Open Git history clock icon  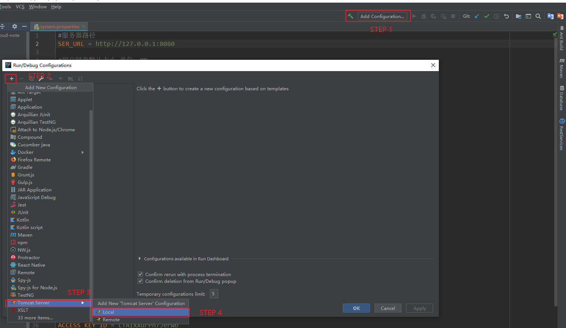point(496,16)
